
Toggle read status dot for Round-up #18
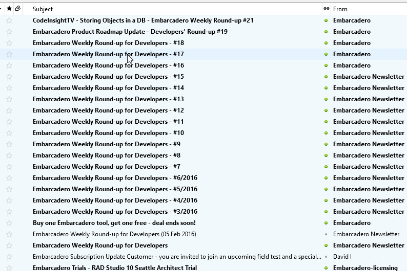pos(326,43)
